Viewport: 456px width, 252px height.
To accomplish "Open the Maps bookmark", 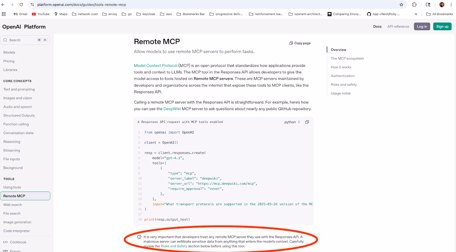I will pos(61,14).
